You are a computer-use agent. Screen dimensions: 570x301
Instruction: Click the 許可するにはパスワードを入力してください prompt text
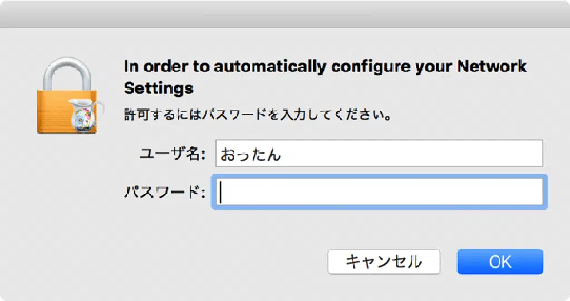[255, 117]
